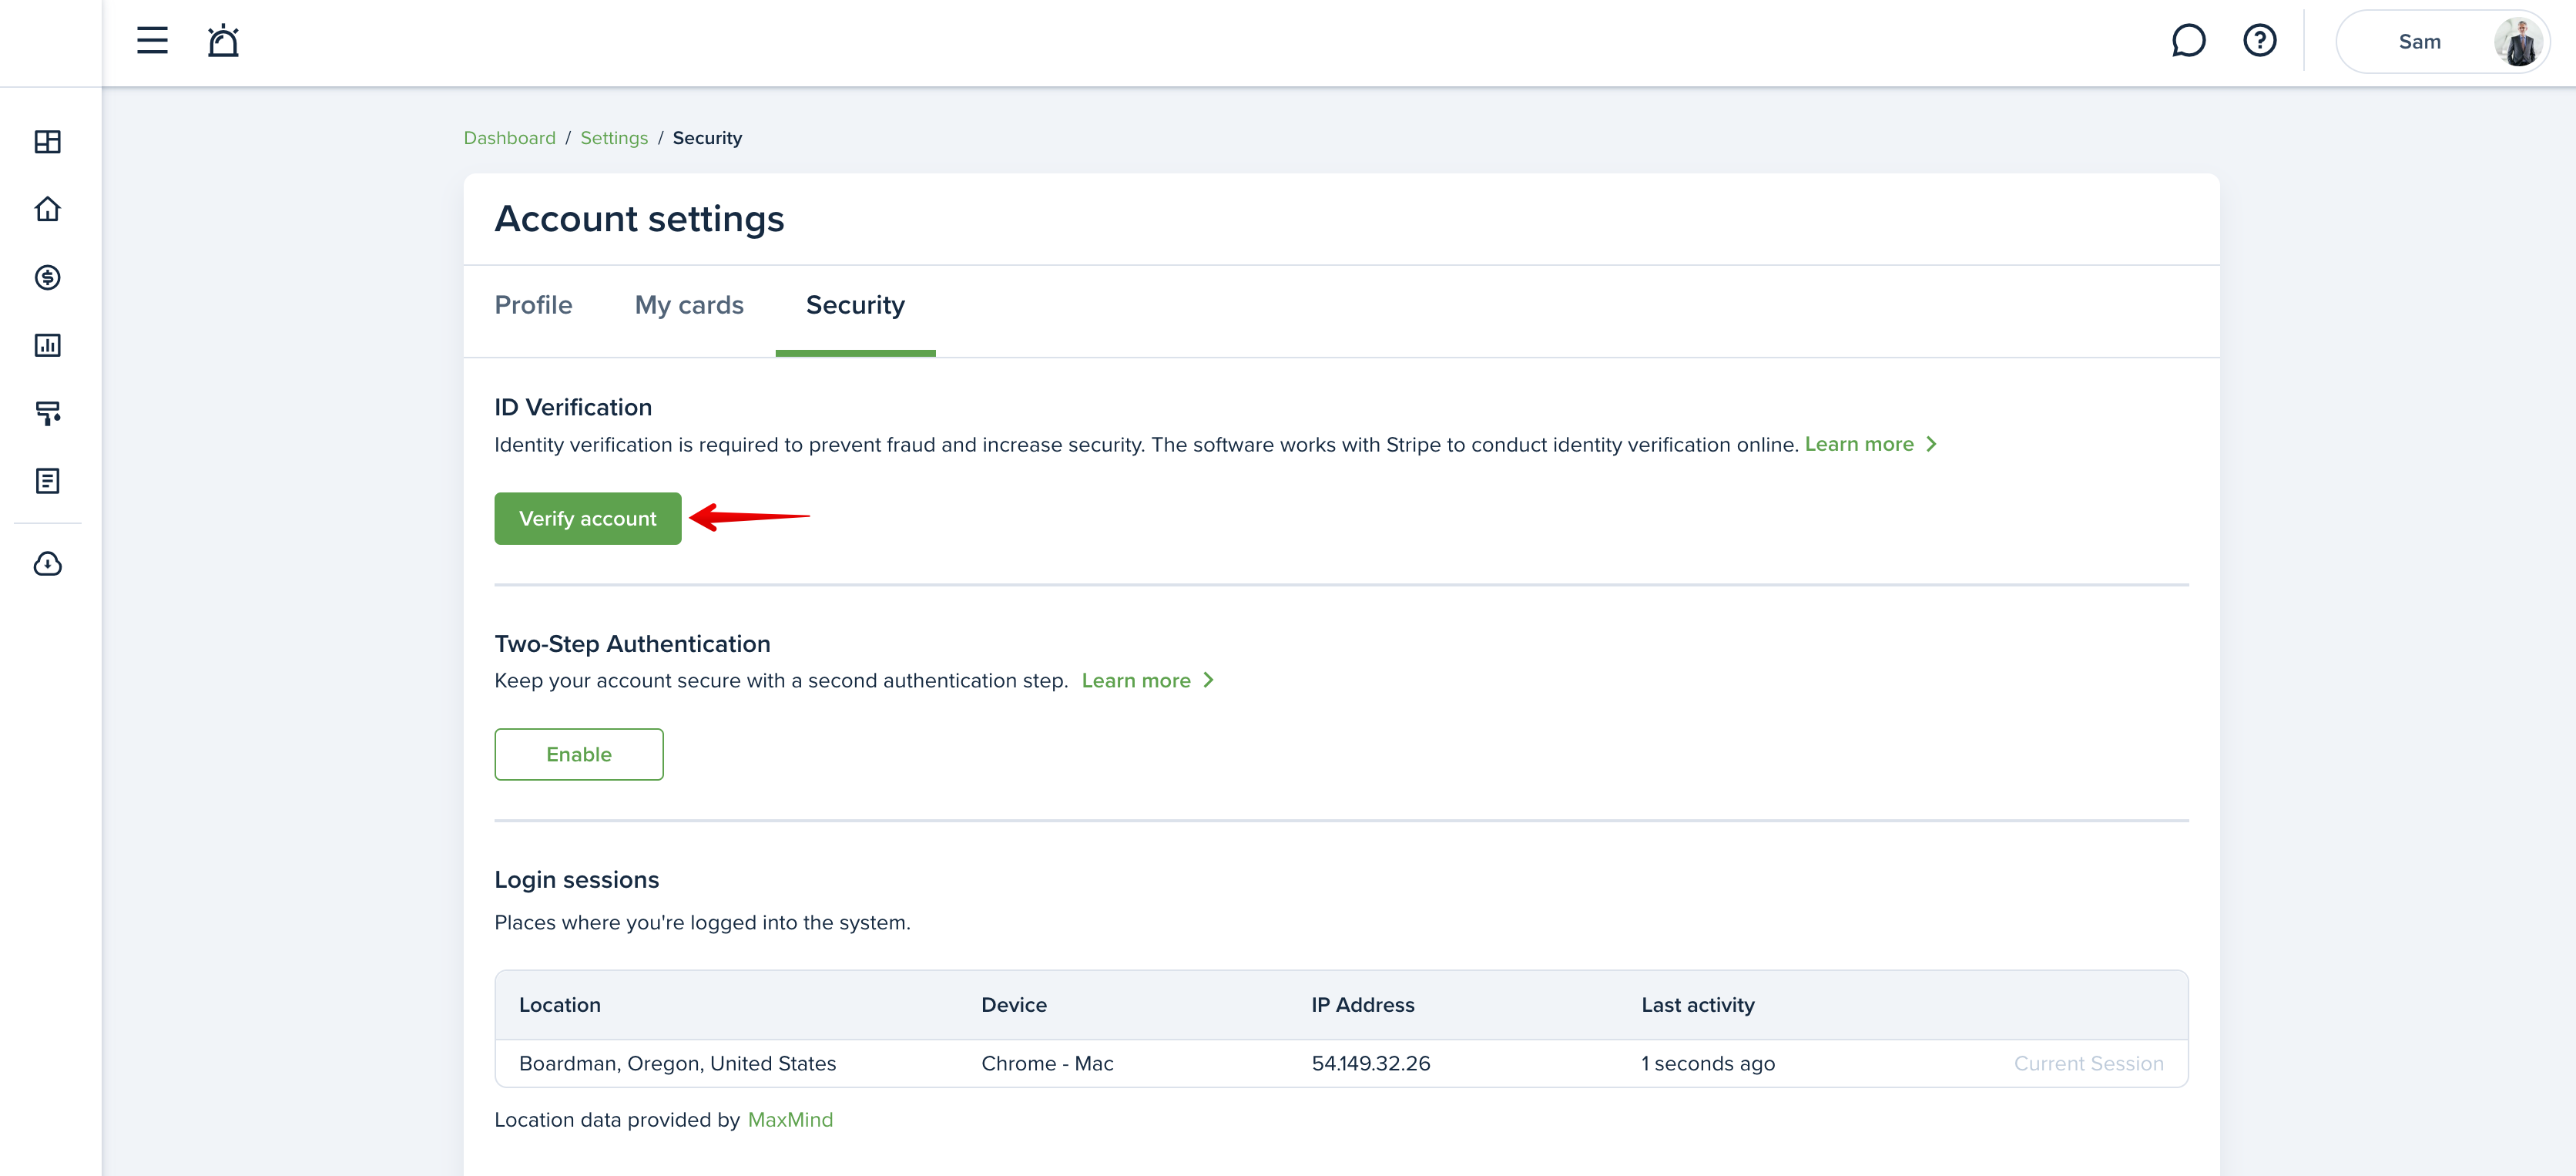Open the Sam user account menu
Screen dimensions: 2576x1176
click(2441, 42)
